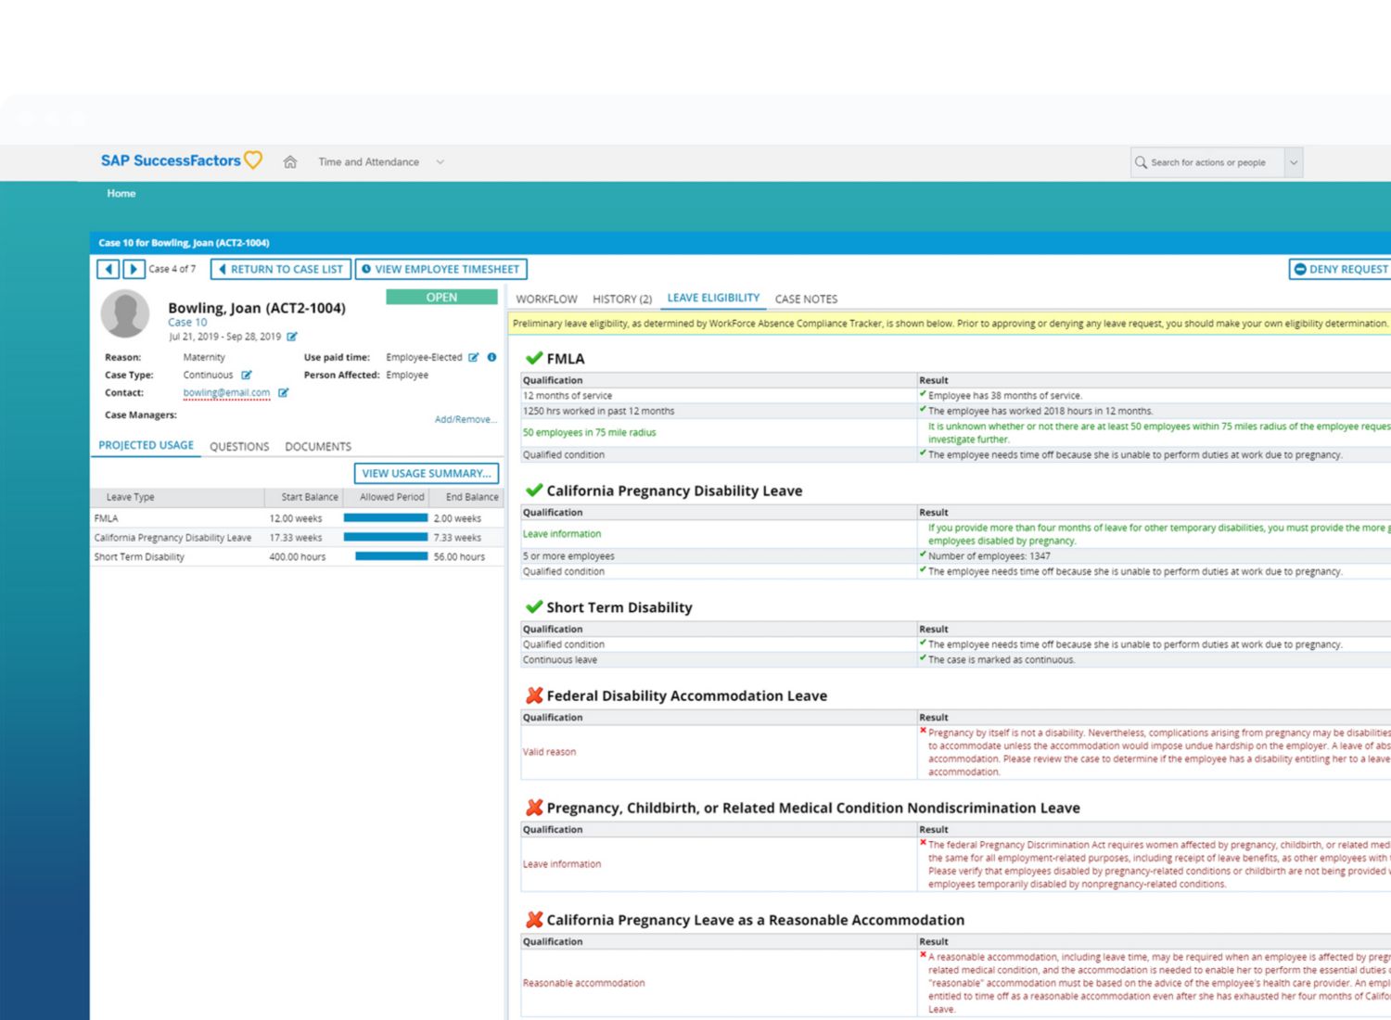Screen dimensions: 1391x1020
Task: Select the Questions tab
Action: (239, 446)
